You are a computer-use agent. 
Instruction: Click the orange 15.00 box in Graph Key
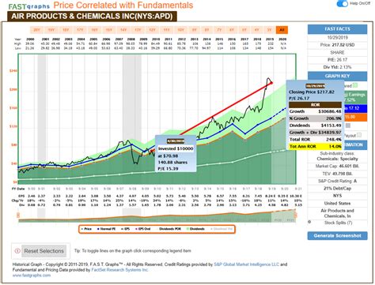tap(356, 117)
